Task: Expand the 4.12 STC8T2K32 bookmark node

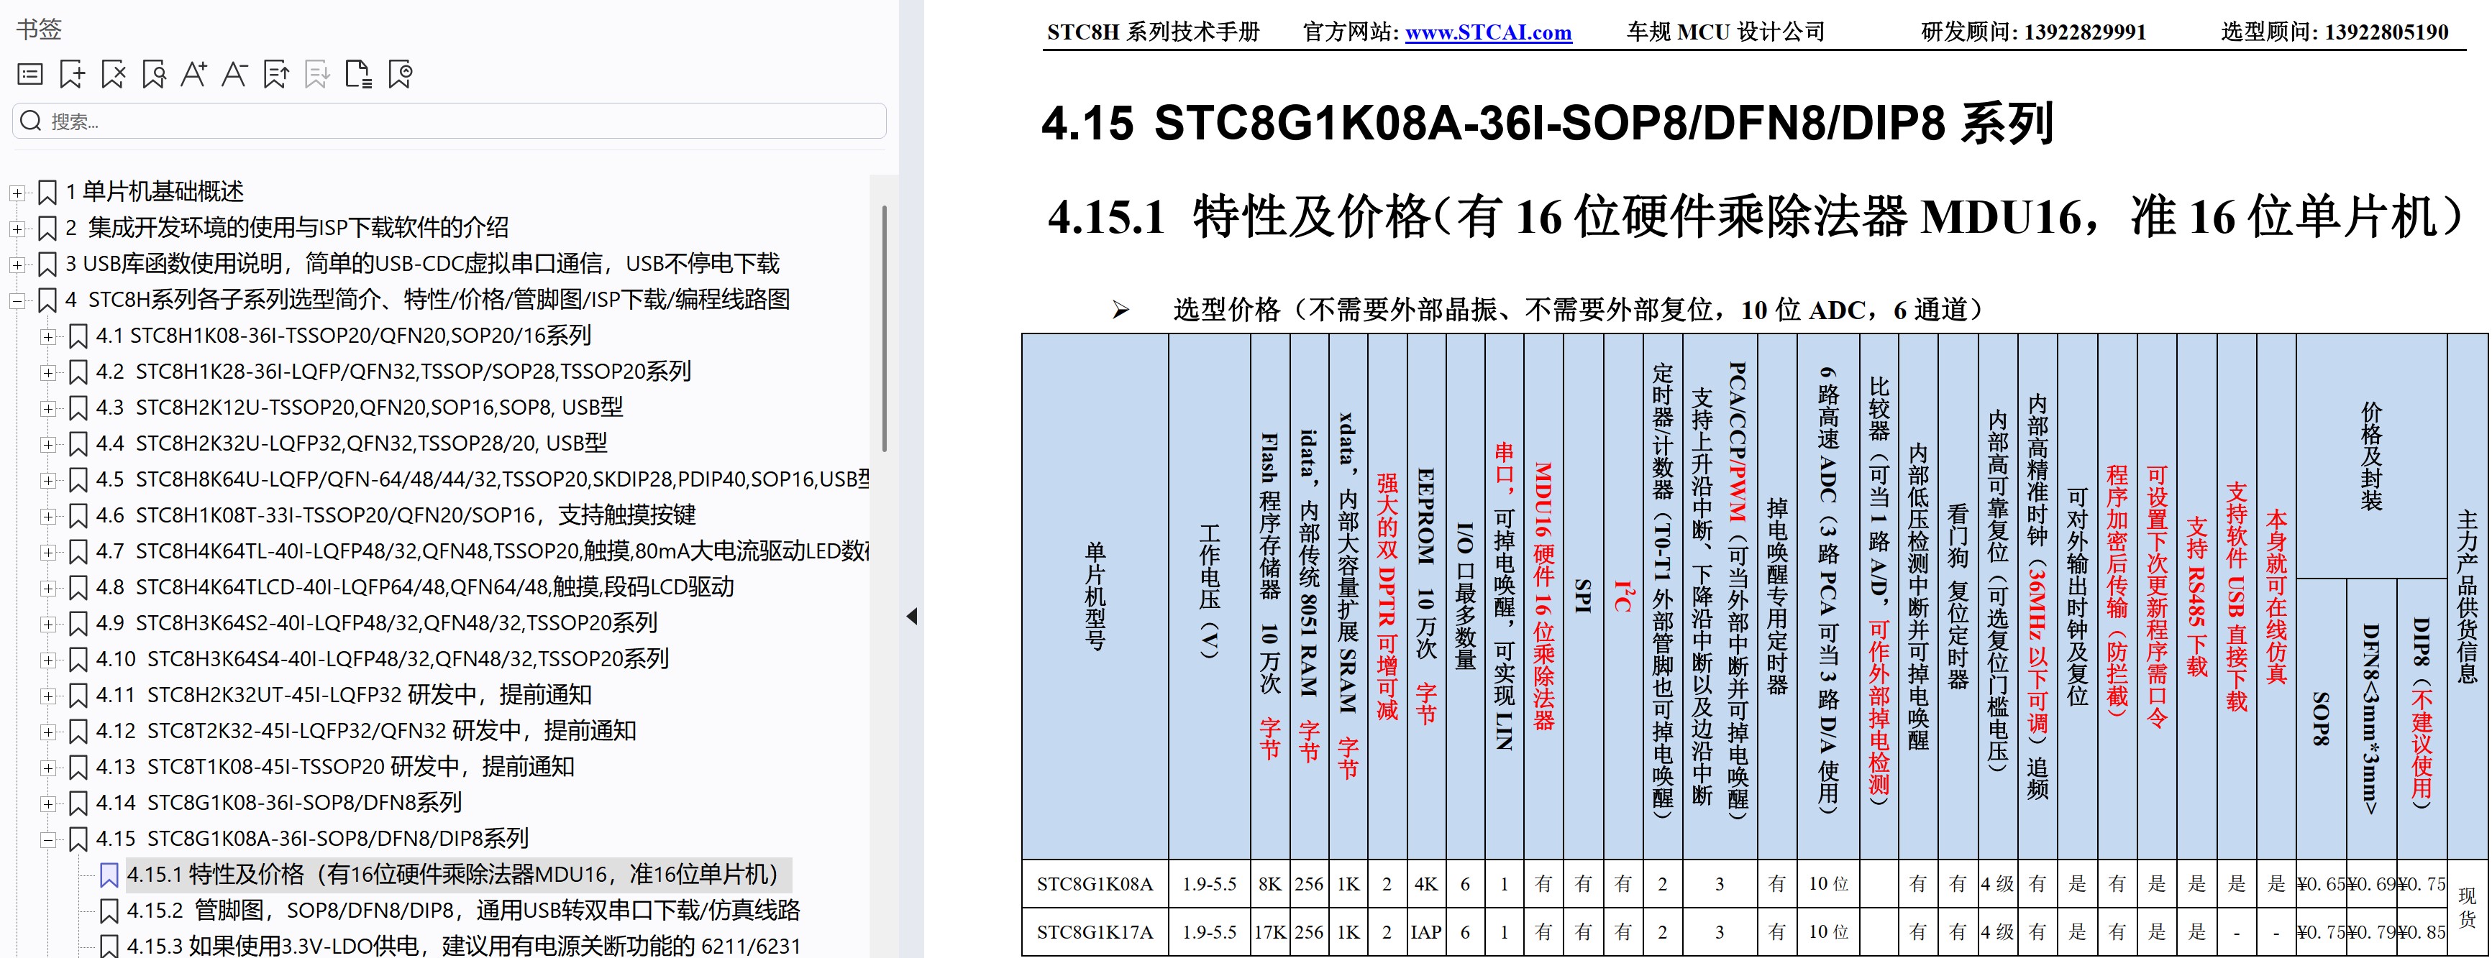Action: 47,732
